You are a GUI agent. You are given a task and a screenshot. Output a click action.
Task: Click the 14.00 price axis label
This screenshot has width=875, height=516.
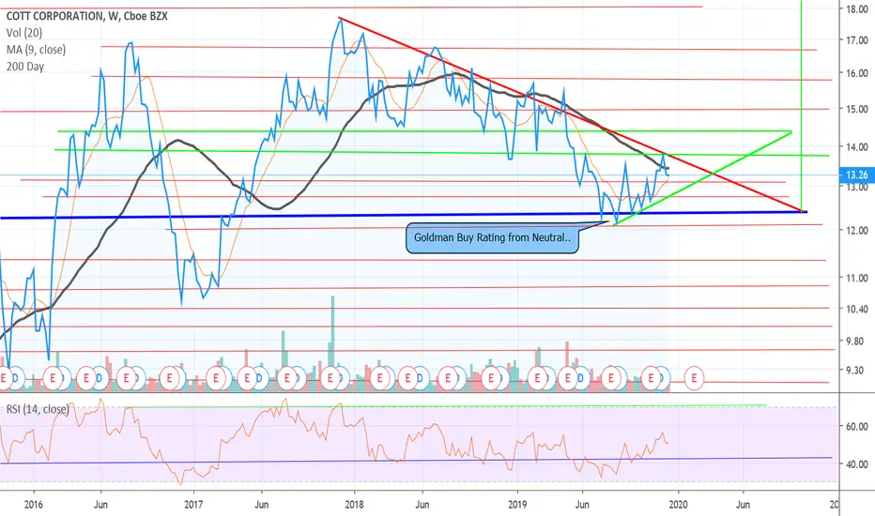856,147
